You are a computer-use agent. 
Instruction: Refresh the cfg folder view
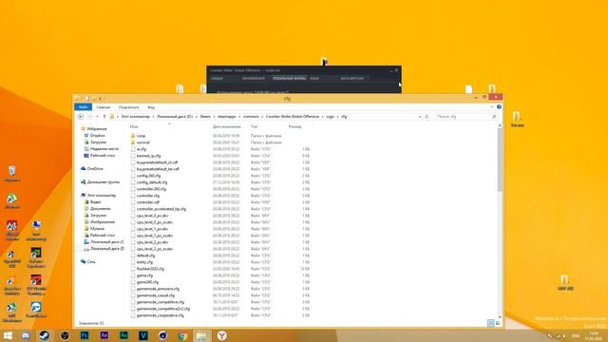(427, 117)
